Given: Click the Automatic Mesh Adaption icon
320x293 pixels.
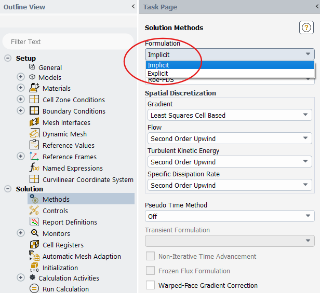Looking at the screenshot, I should tap(34, 257).
